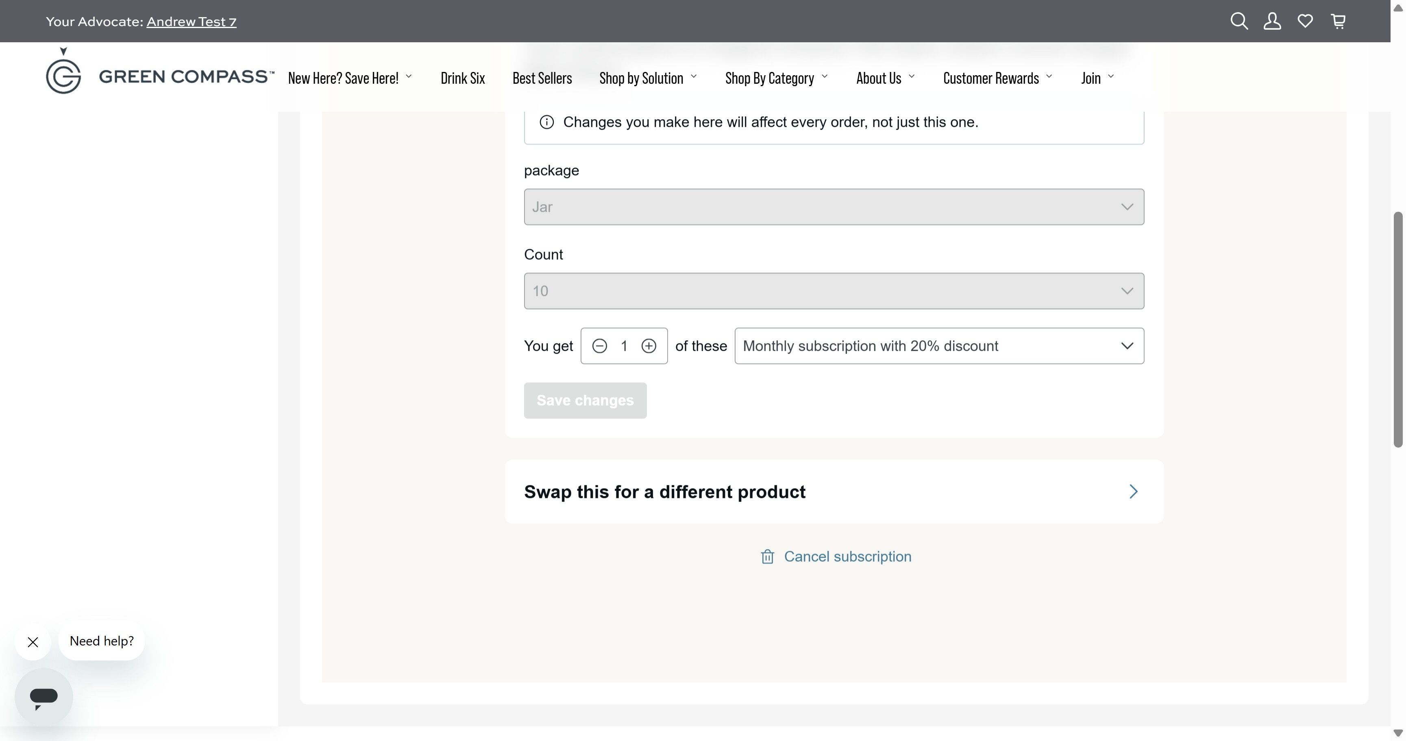
Task: Click the info icon beside changes notice
Action: point(546,122)
